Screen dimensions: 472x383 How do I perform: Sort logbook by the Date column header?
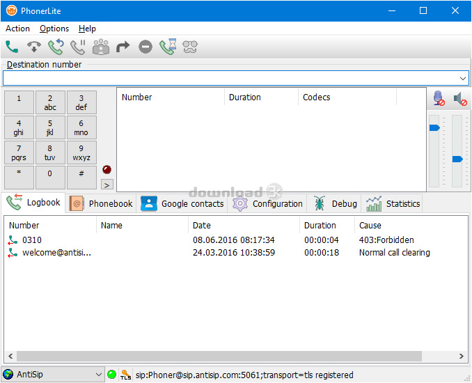[244, 225]
